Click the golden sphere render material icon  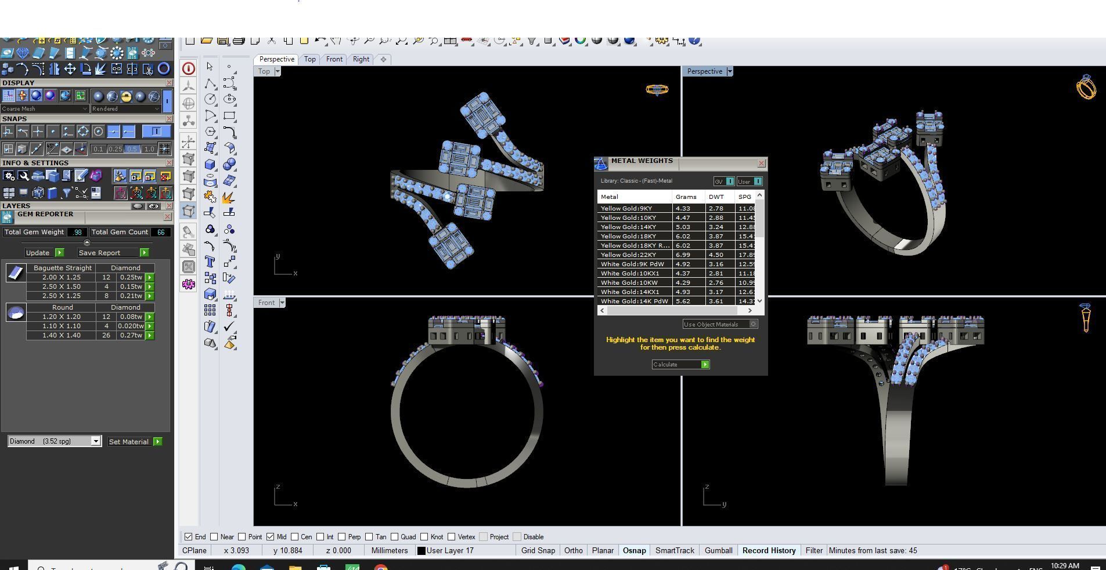[126, 96]
